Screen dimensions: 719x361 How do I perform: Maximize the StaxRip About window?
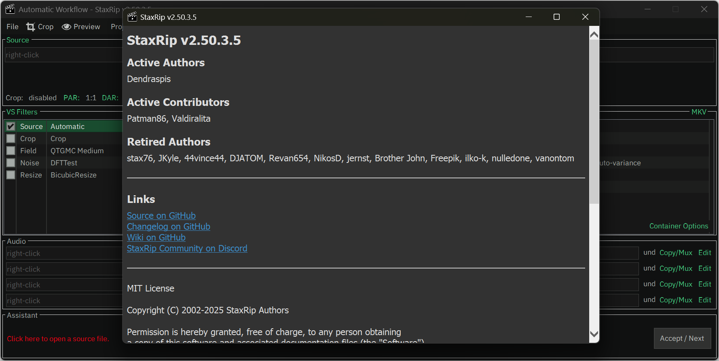pos(556,17)
